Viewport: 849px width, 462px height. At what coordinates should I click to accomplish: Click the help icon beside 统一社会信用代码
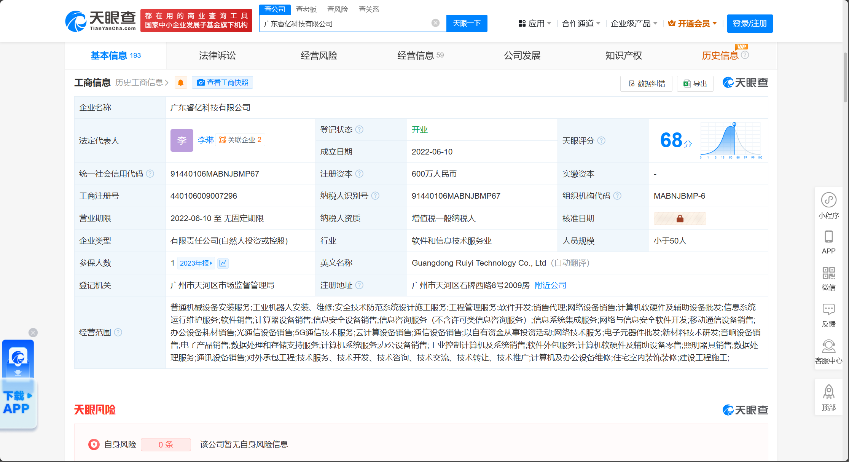(150, 174)
